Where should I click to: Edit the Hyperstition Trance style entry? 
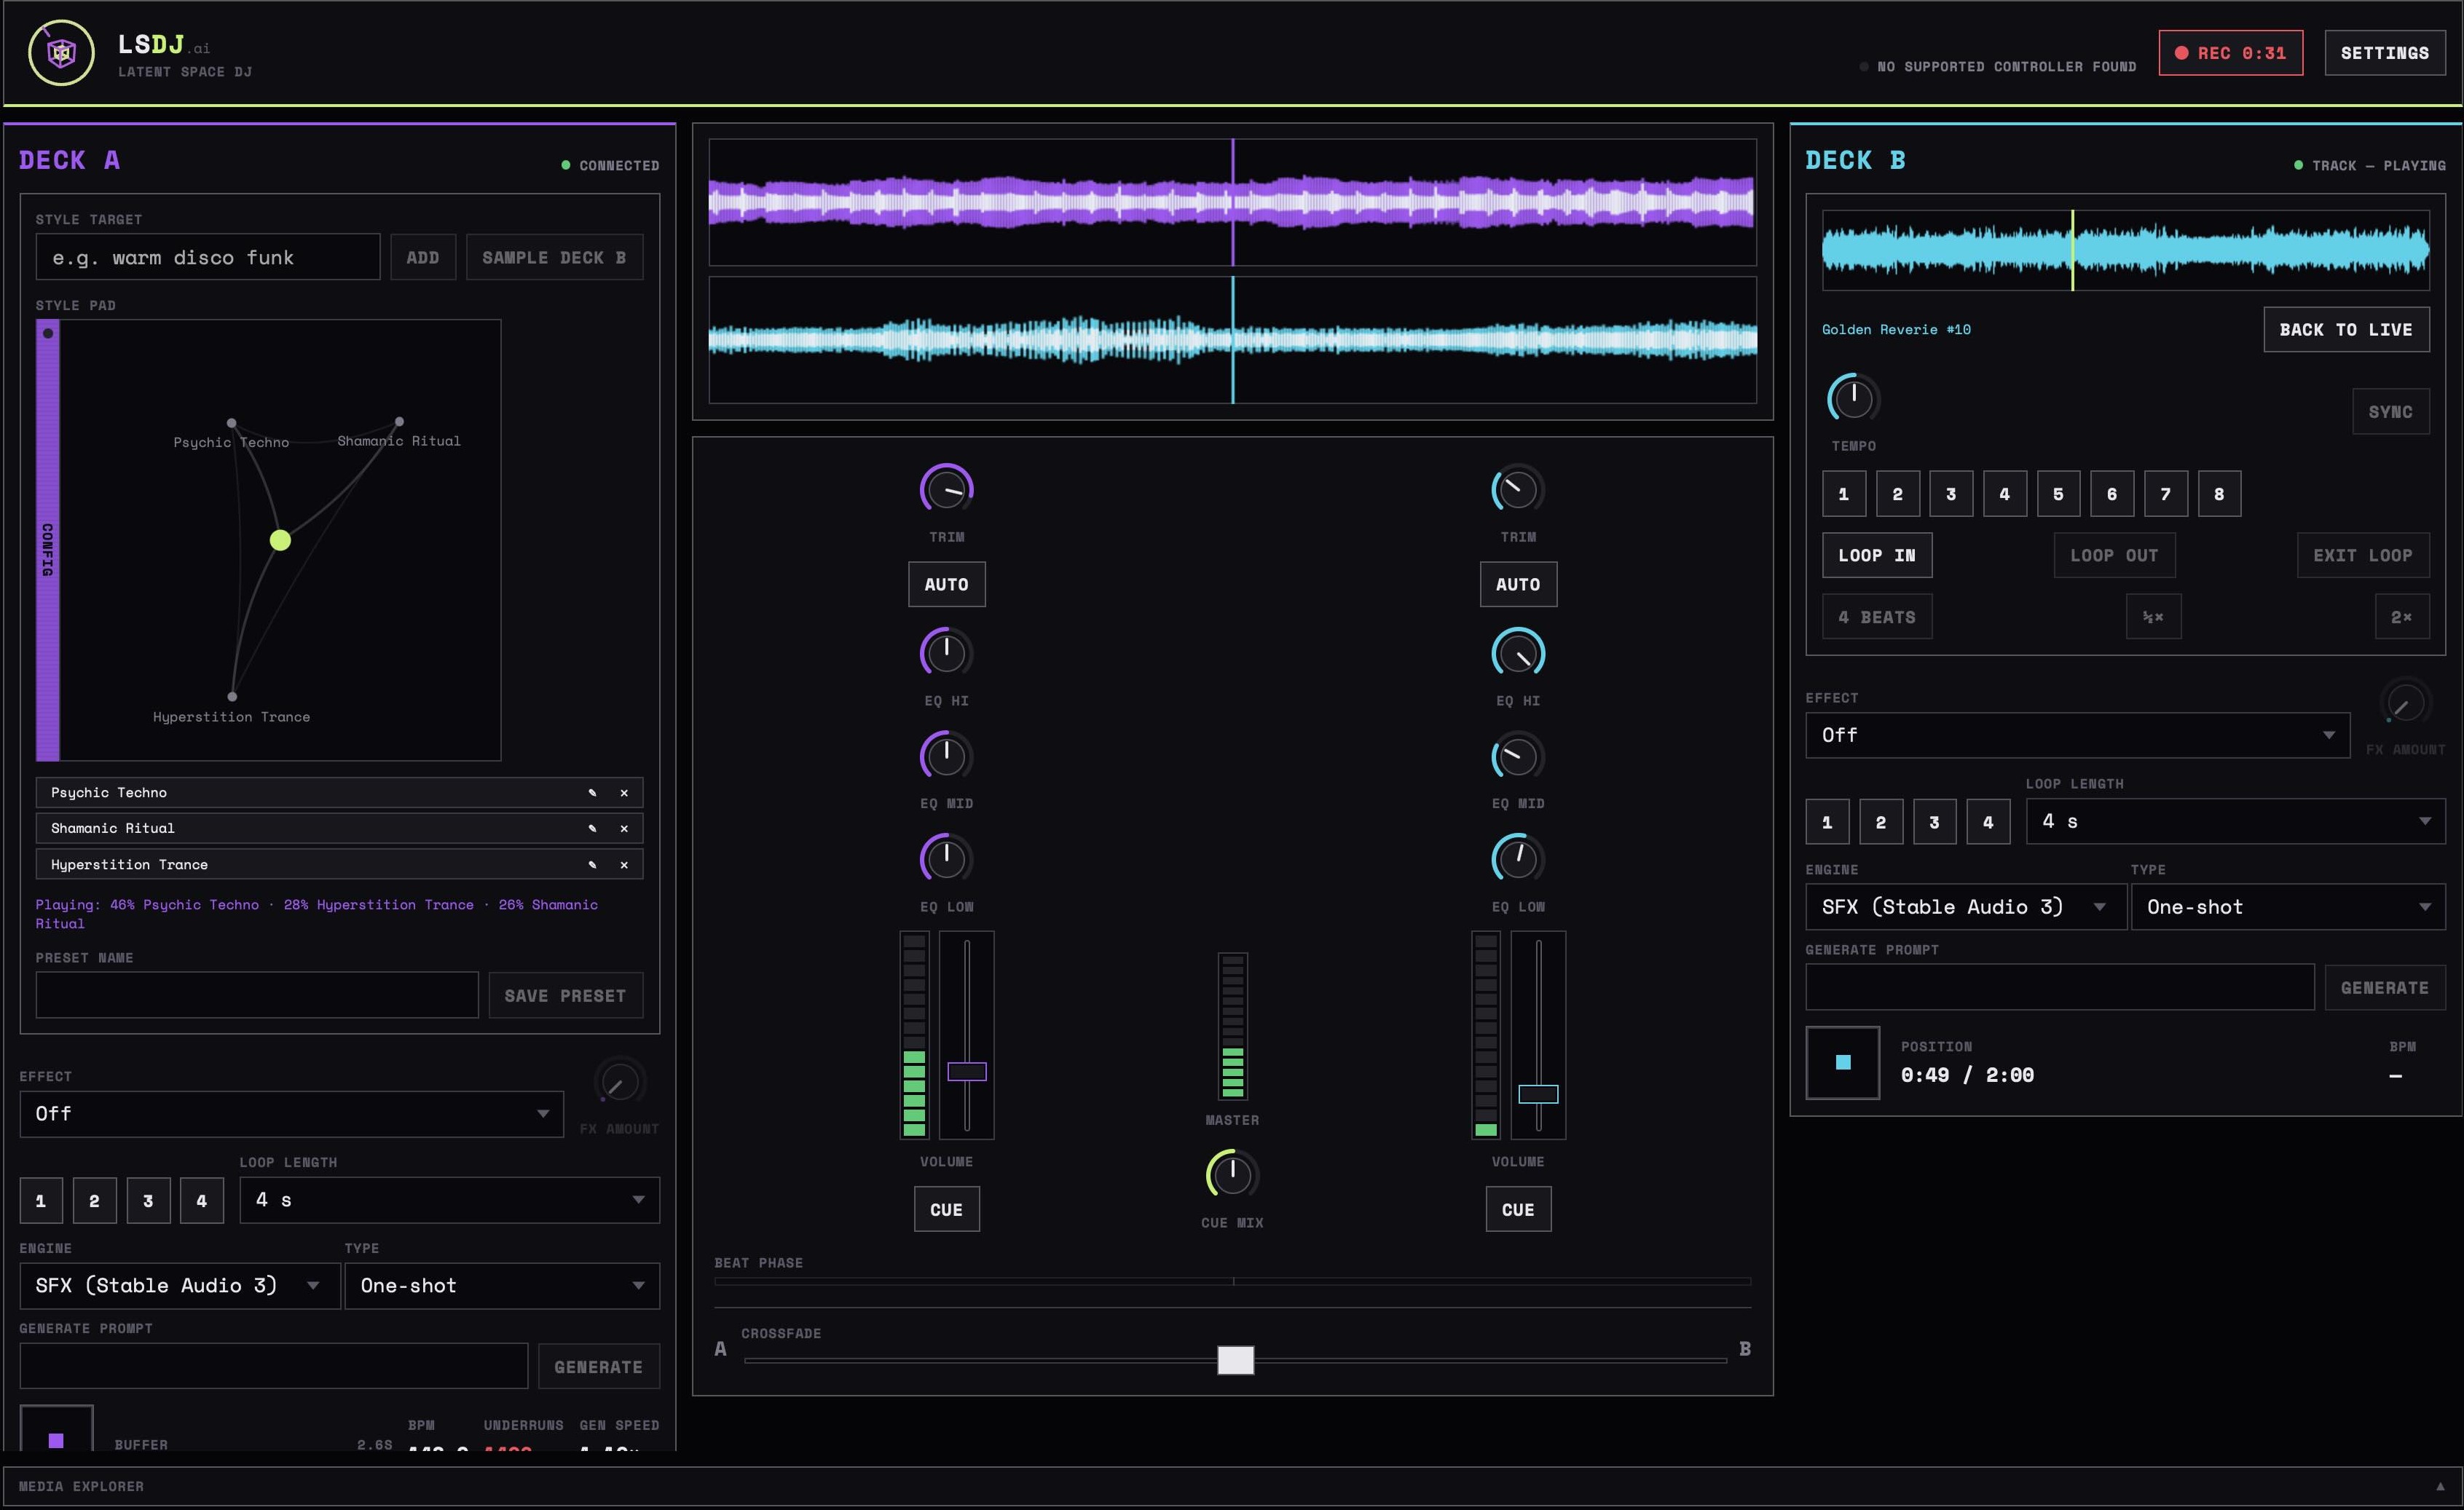pos(592,864)
